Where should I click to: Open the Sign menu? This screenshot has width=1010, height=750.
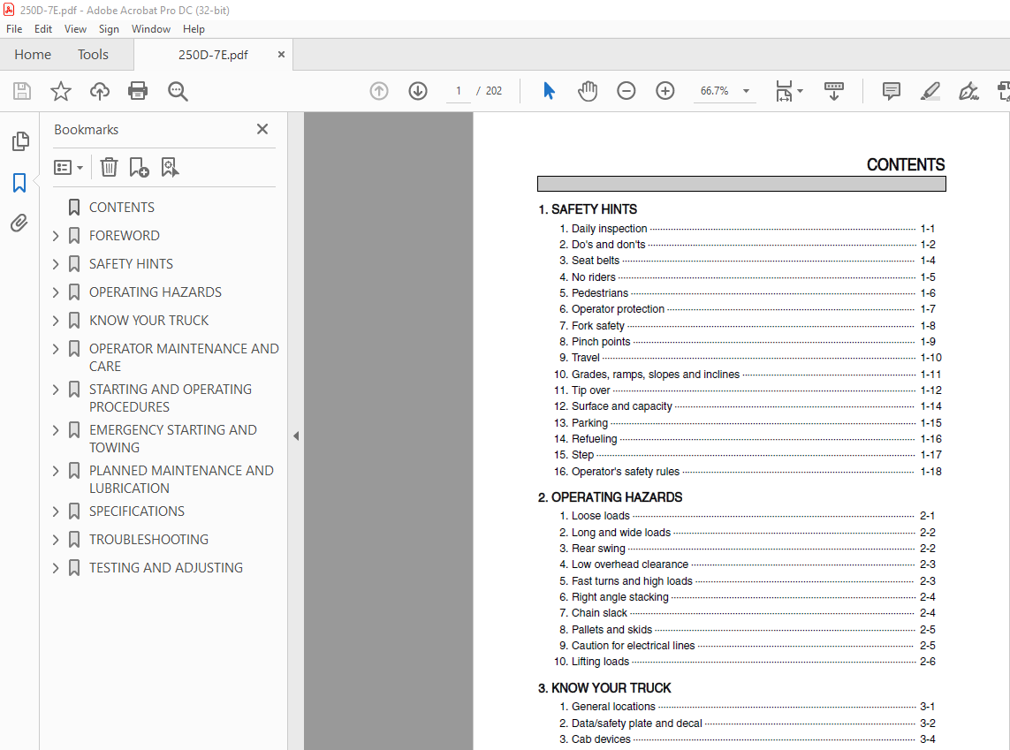tap(109, 29)
